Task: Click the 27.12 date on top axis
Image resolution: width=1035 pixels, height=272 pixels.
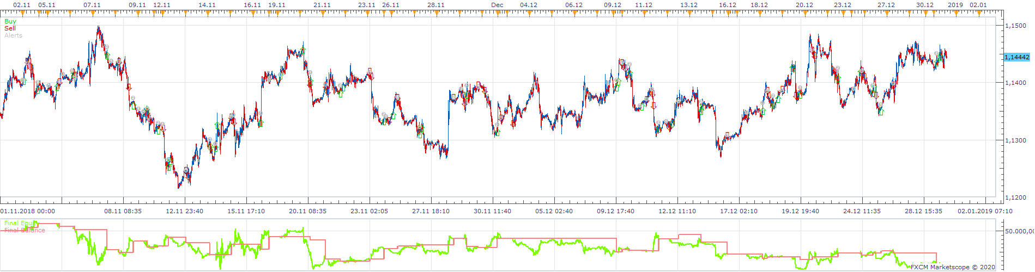Action: [x=886, y=5]
